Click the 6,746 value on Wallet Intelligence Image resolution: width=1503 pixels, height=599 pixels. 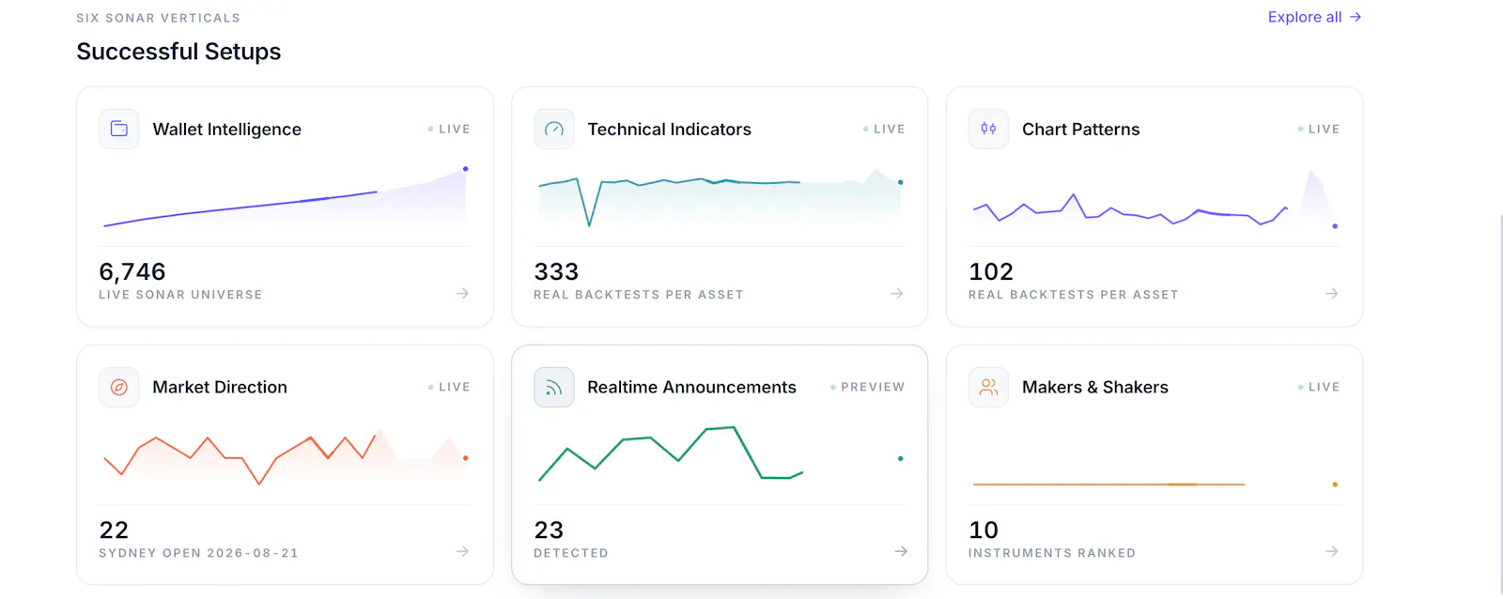(132, 271)
